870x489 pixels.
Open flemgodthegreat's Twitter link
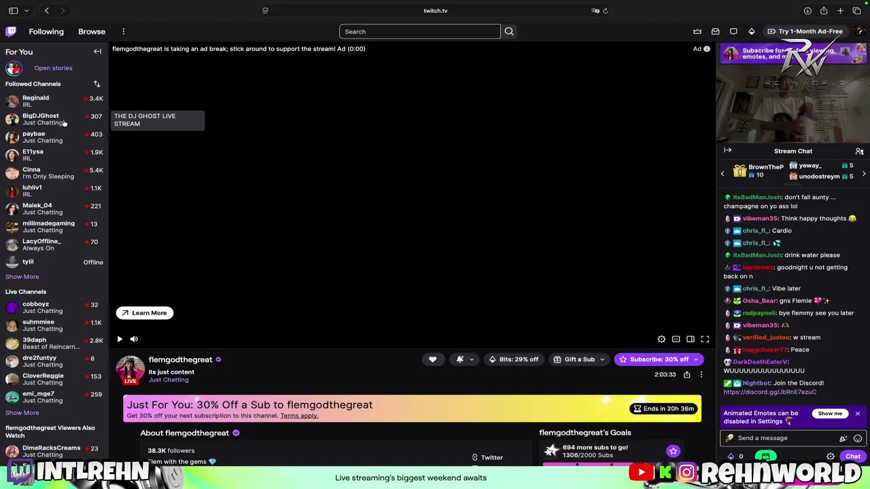click(x=488, y=457)
